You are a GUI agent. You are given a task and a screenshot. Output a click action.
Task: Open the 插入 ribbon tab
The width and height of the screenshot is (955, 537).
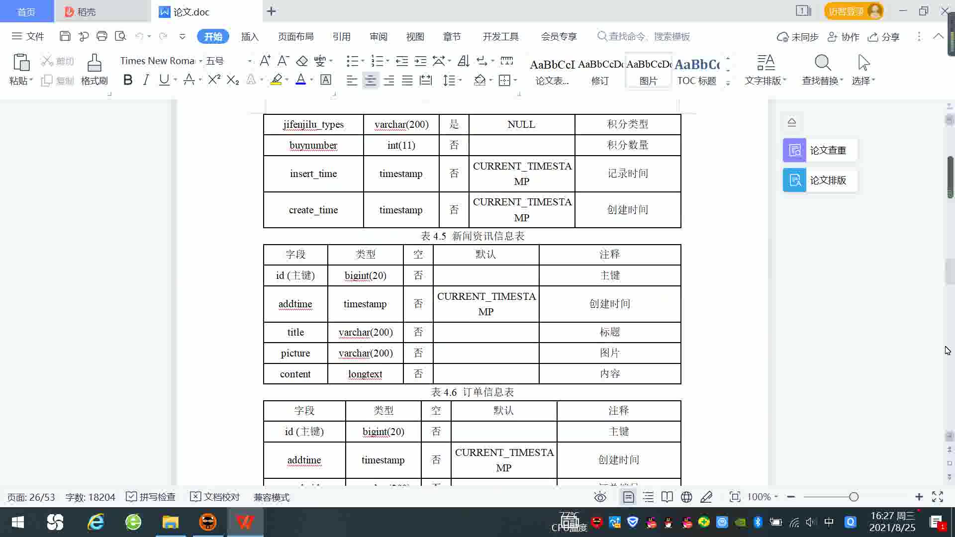coord(250,36)
